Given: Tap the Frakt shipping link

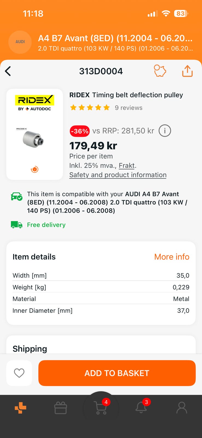Looking at the screenshot, I should point(127,166).
